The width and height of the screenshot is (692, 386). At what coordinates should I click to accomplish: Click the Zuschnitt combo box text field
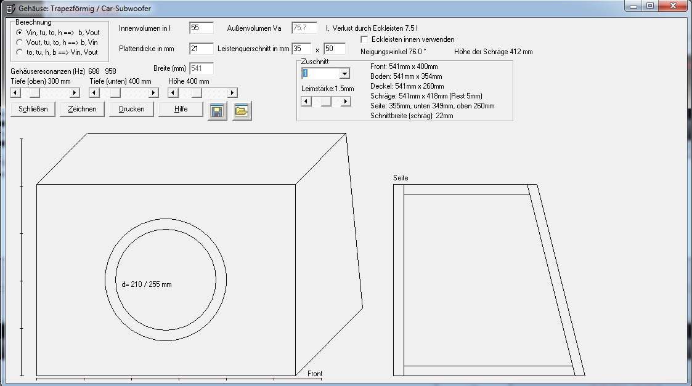pyautogui.click(x=321, y=73)
